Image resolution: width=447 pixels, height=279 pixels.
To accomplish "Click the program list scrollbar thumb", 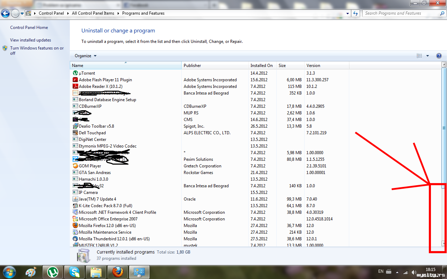I will (x=444, y=128).
